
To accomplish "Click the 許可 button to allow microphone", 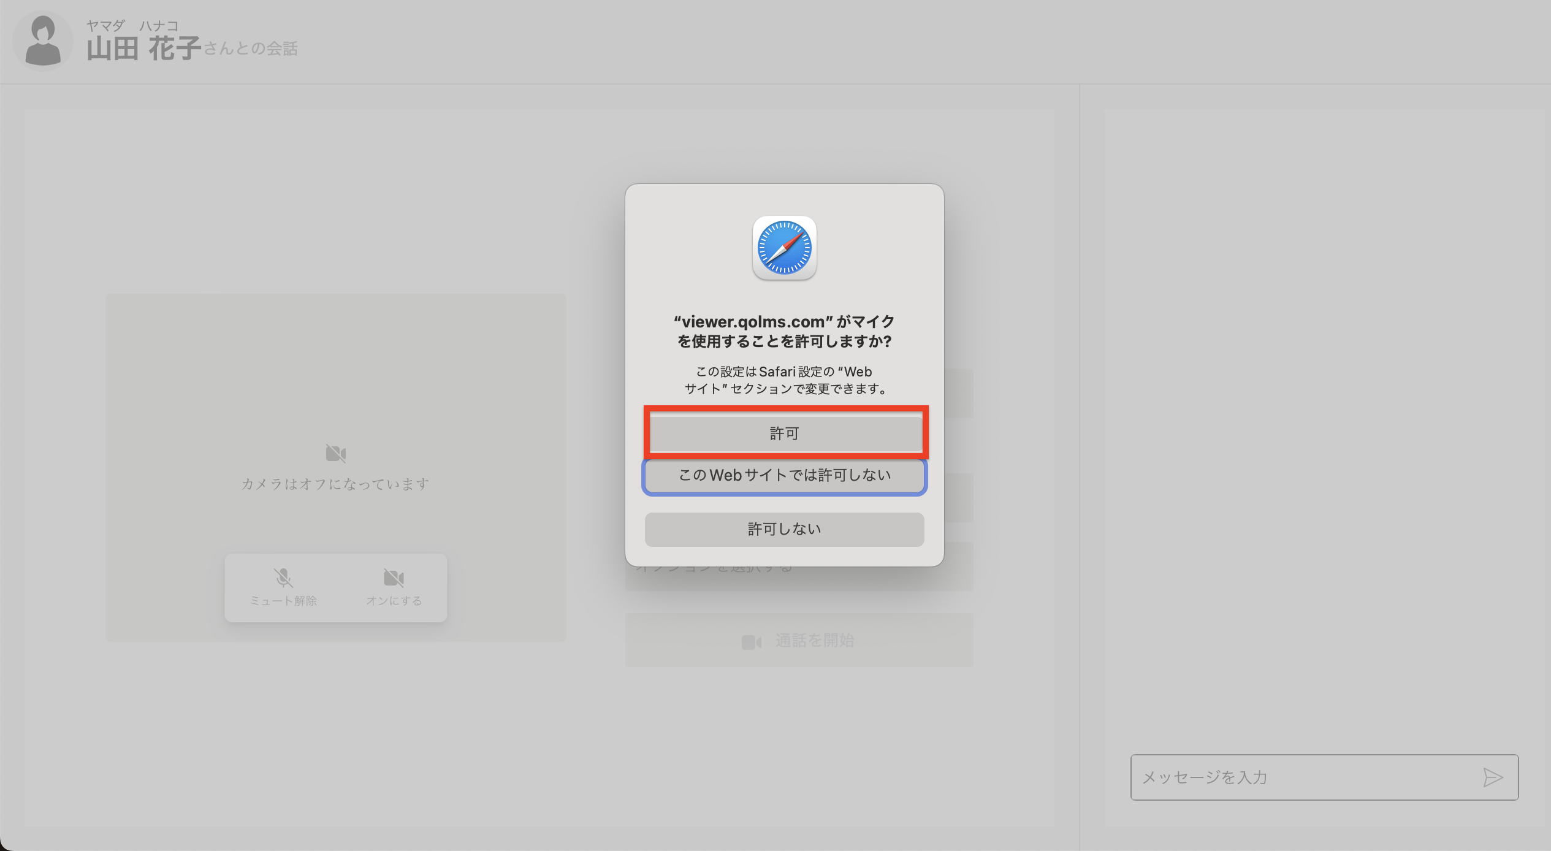I will (785, 433).
